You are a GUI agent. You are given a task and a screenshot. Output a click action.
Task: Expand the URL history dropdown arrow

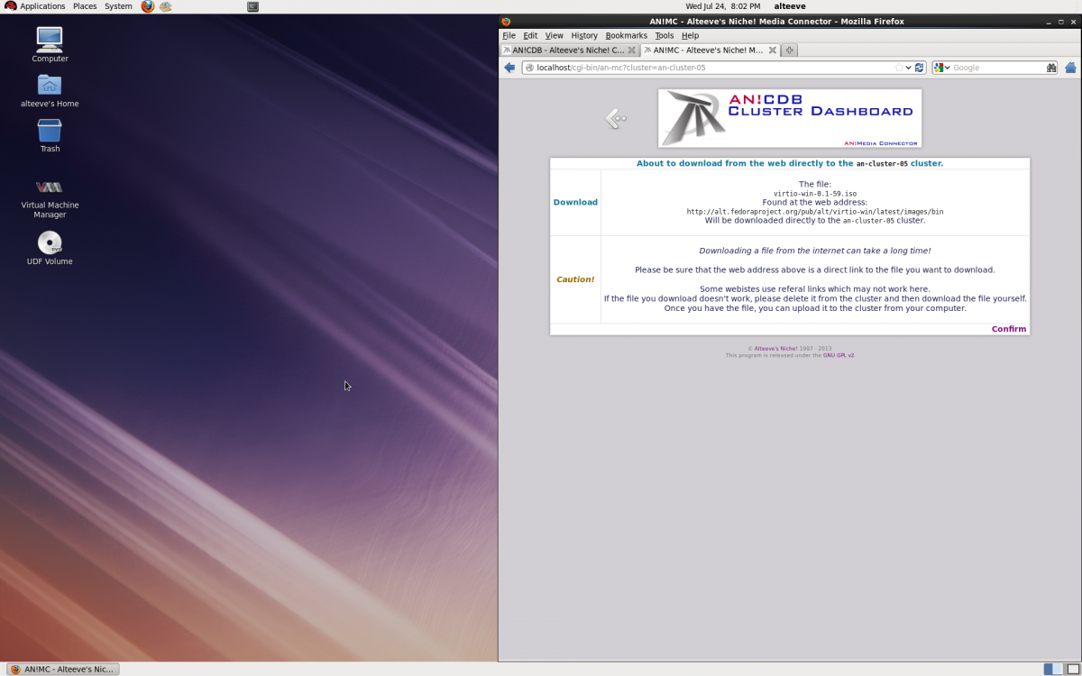909,68
